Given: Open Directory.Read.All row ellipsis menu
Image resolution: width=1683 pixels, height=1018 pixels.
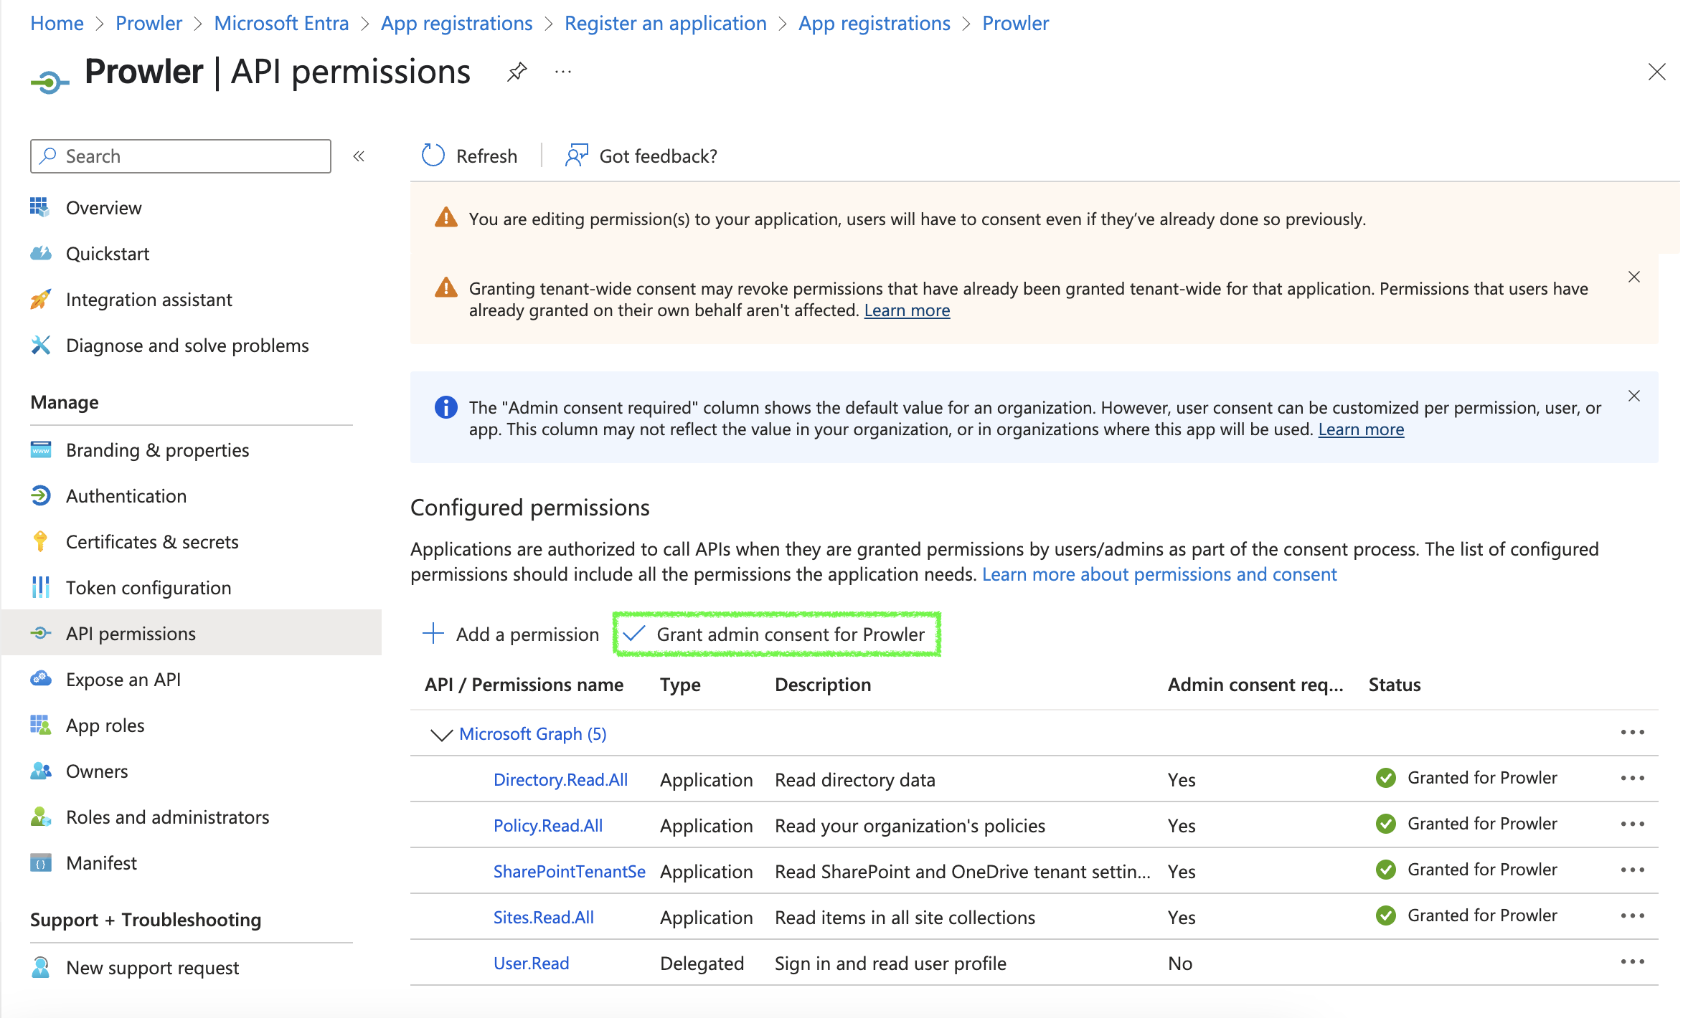Looking at the screenshot, I should [1632, 778].
